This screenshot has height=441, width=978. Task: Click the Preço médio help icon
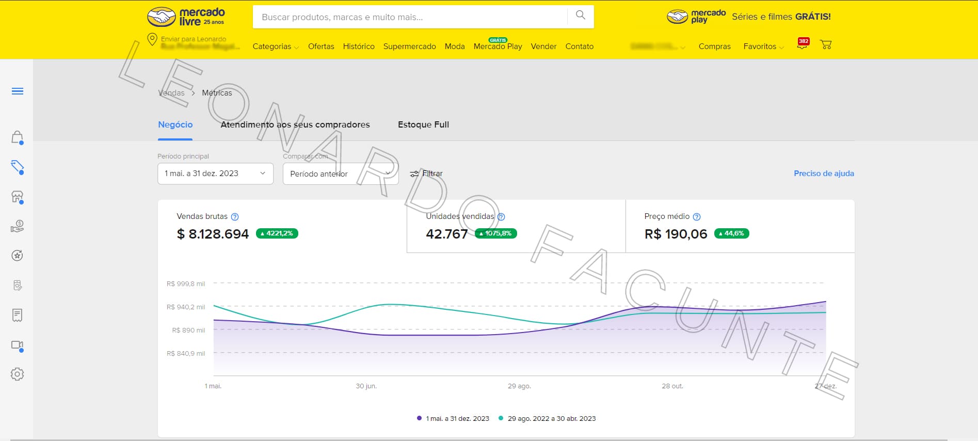[697, 217]
